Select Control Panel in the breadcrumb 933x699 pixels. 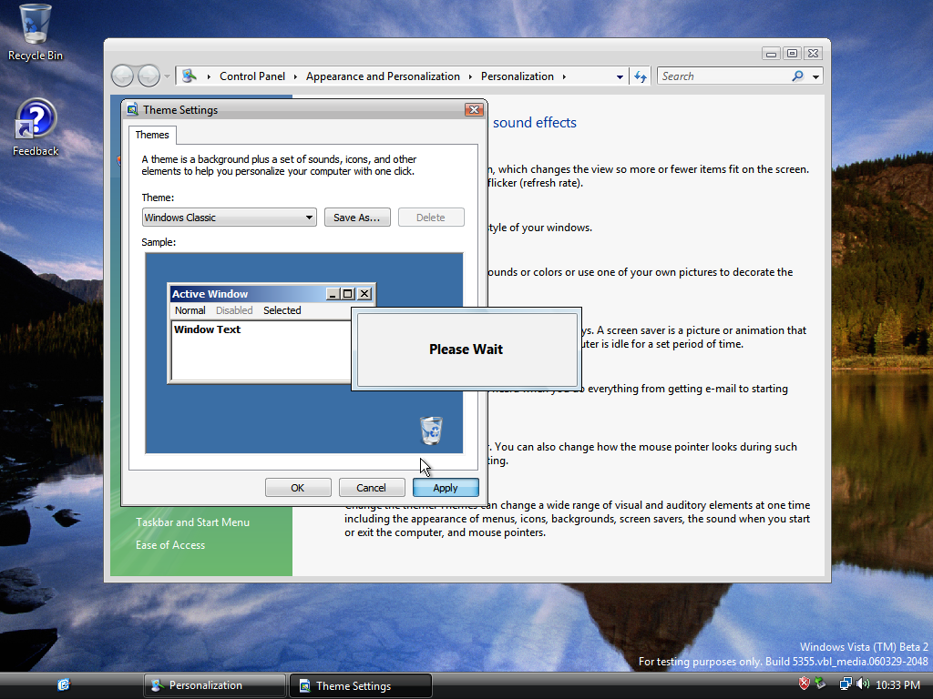[x=252, y=76]
